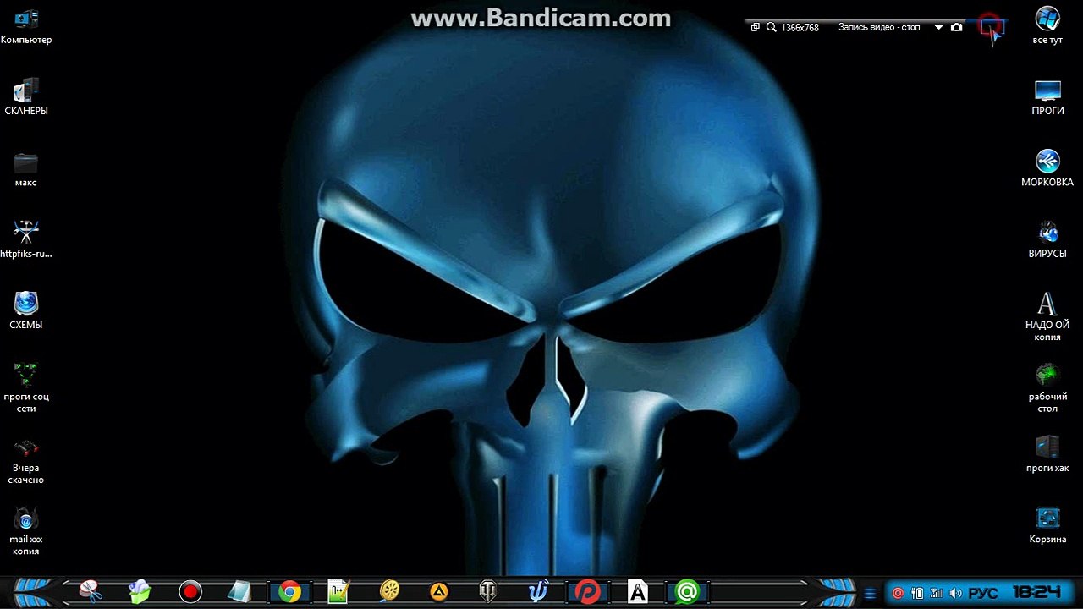Open the notepad with pencil taskbar icon
1083x609 pixels.
pos(338,591)
